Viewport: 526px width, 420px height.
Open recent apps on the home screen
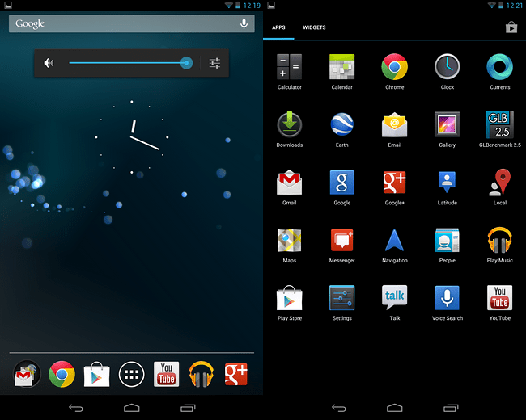coord(188,408)
